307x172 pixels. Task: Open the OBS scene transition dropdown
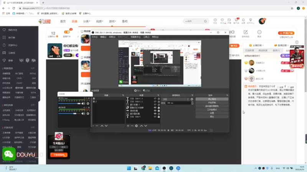coord(175,99)
